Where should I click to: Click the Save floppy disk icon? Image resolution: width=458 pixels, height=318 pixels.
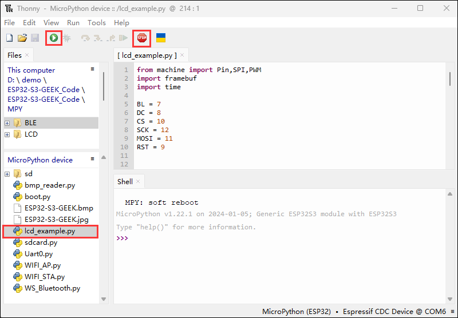pyautogui.click(x=35, y=38)
